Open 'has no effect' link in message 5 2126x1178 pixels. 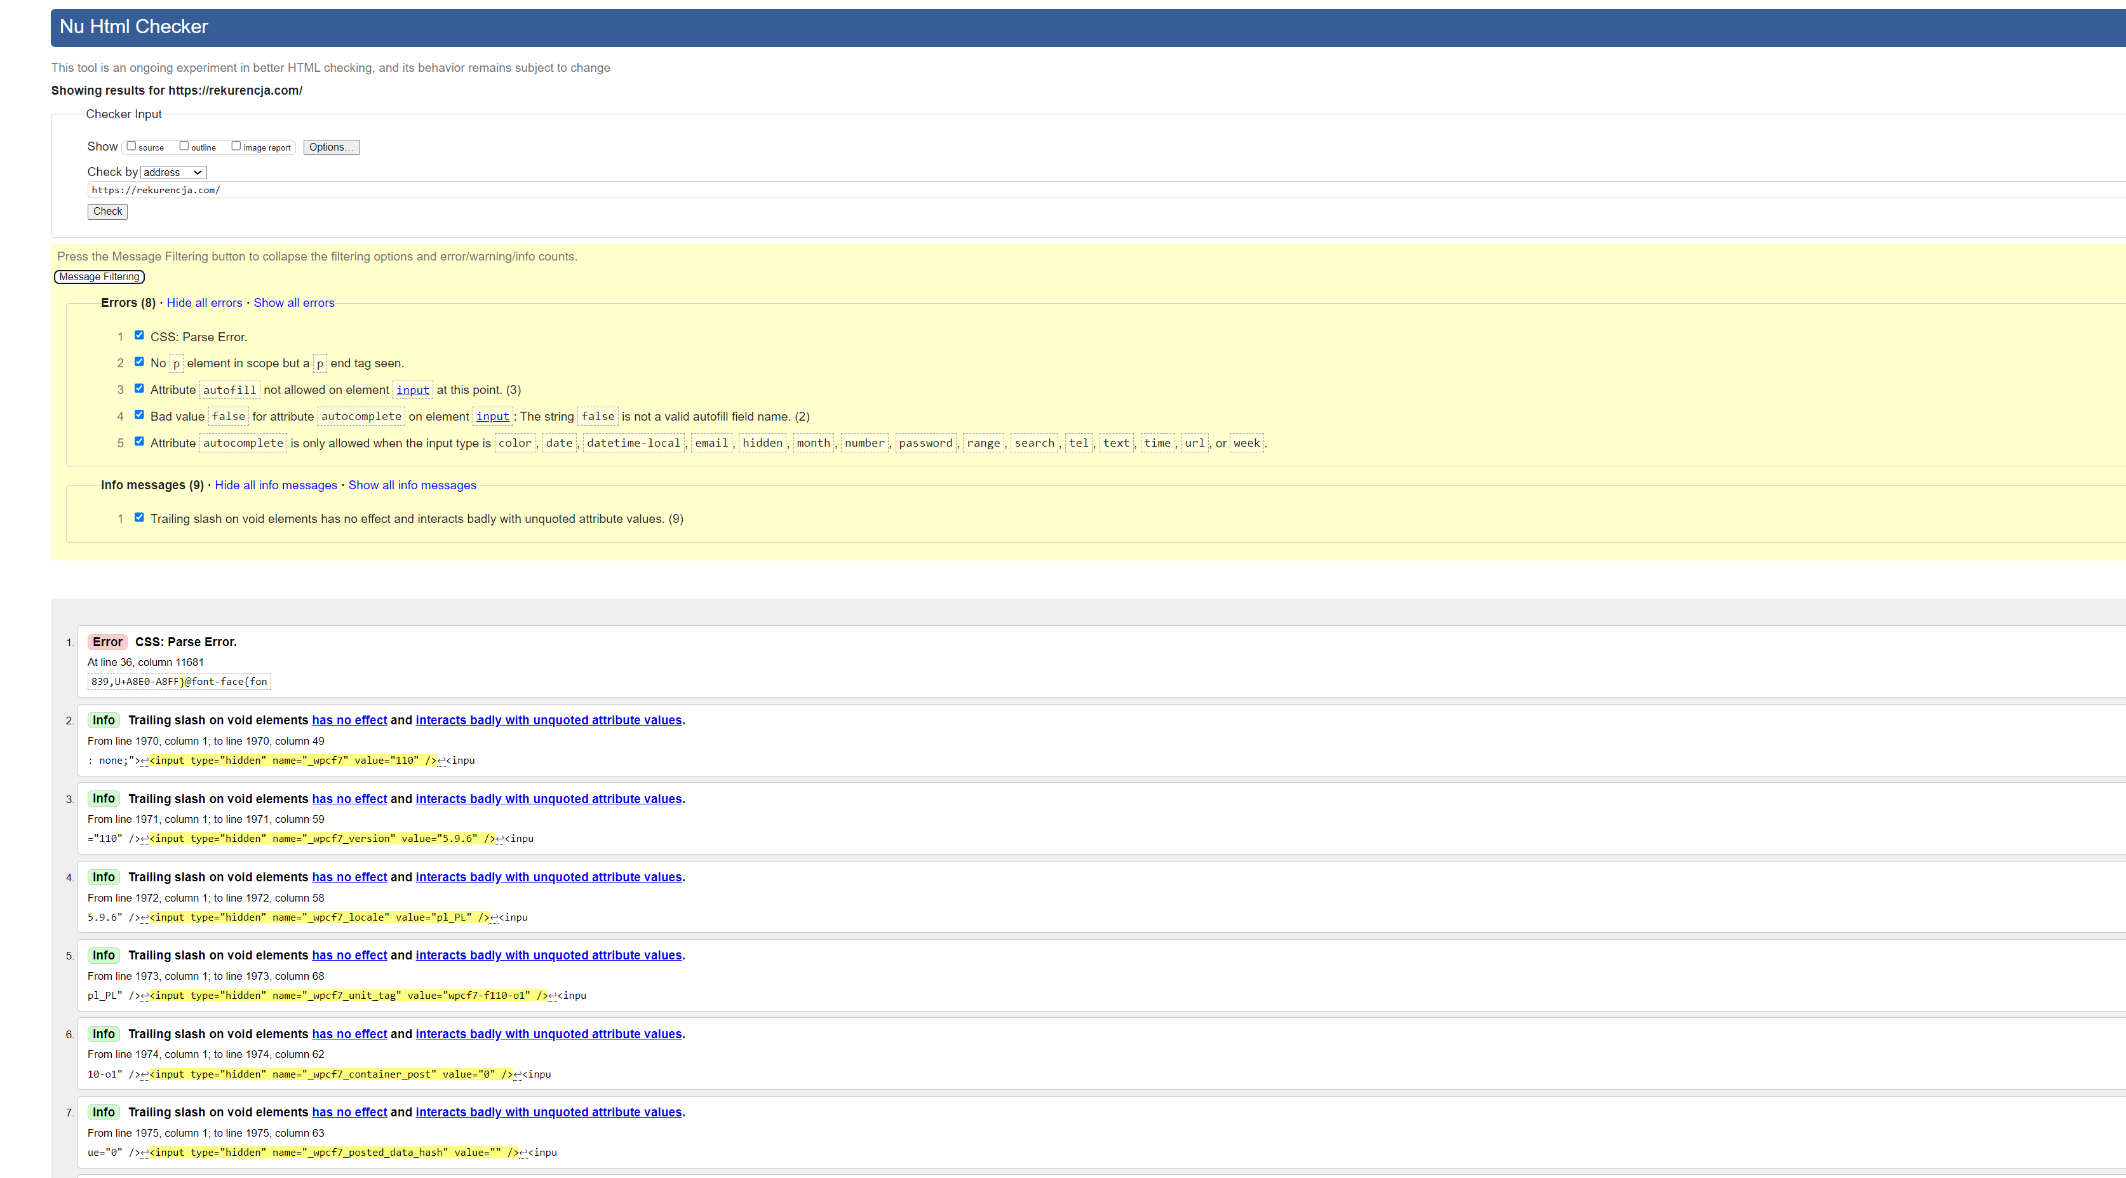tap(349, 956)
